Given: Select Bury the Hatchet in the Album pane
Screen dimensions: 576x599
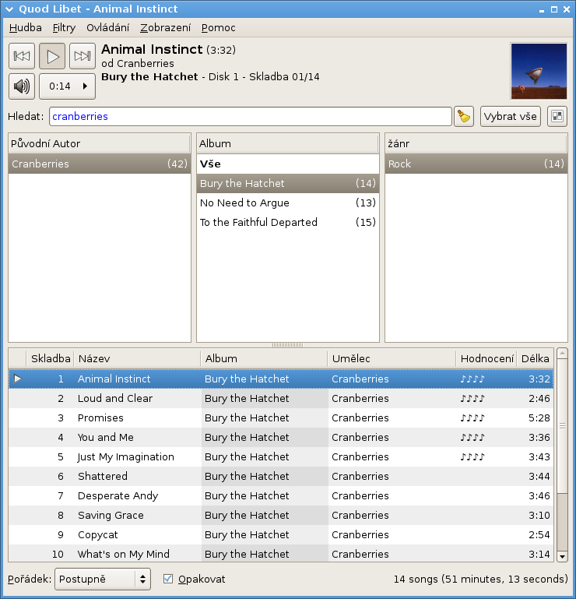Looking at the screenshot, I should pos(288,183).
